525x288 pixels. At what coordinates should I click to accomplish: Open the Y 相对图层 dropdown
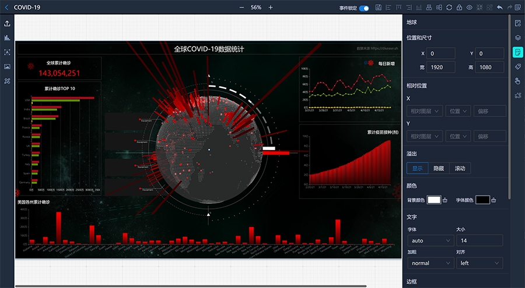pos(425,136)
